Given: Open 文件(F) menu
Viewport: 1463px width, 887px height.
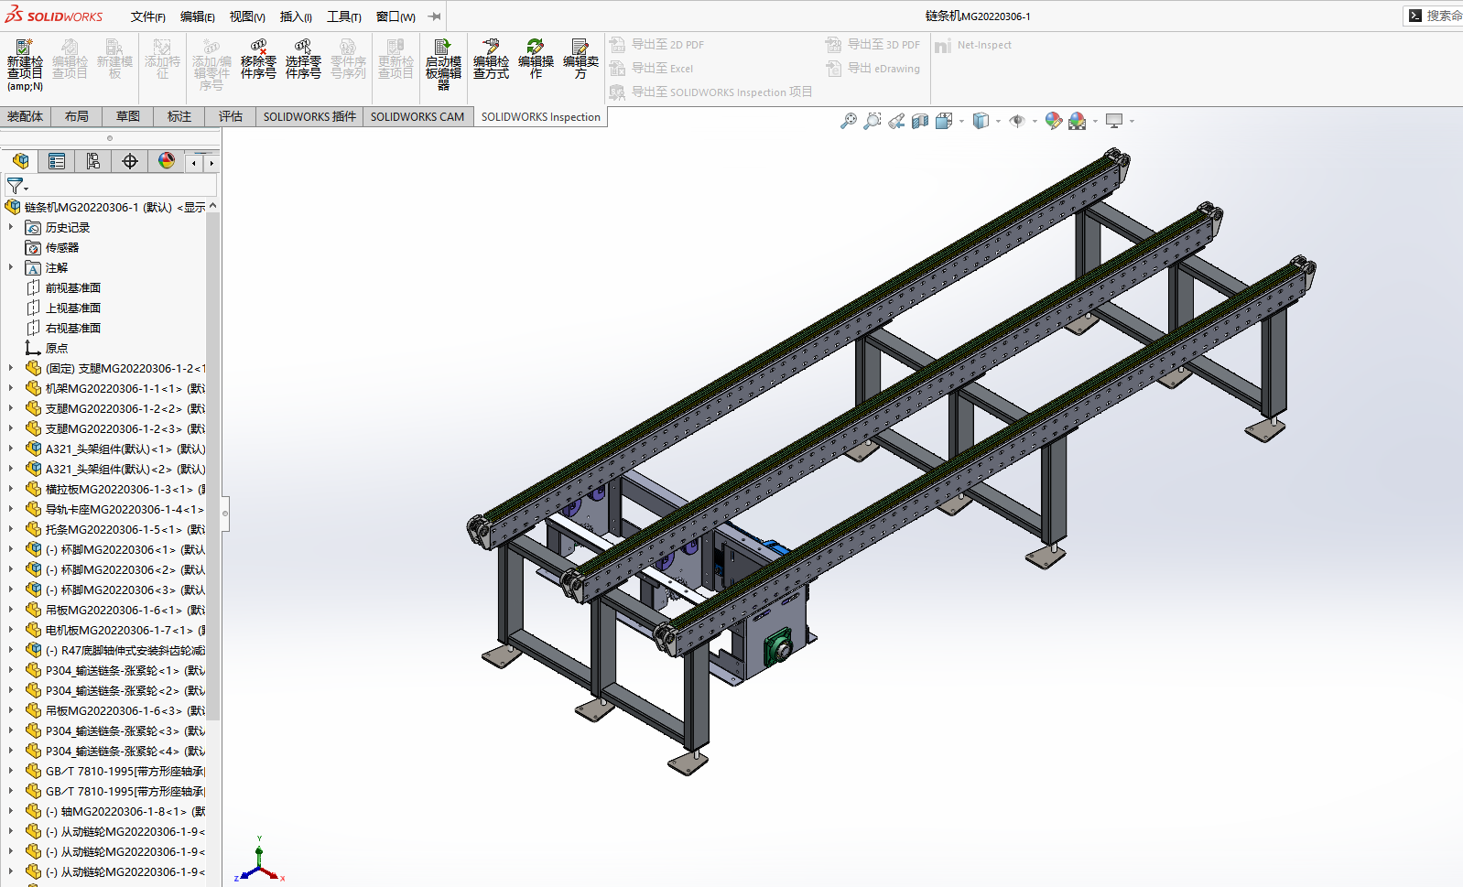Looking at the screenshot, I should click(147, 16).
